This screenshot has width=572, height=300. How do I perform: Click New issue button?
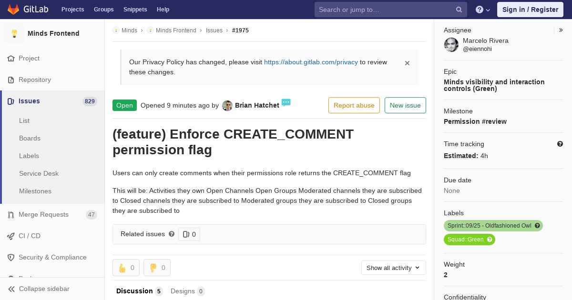tap(405, 105)
